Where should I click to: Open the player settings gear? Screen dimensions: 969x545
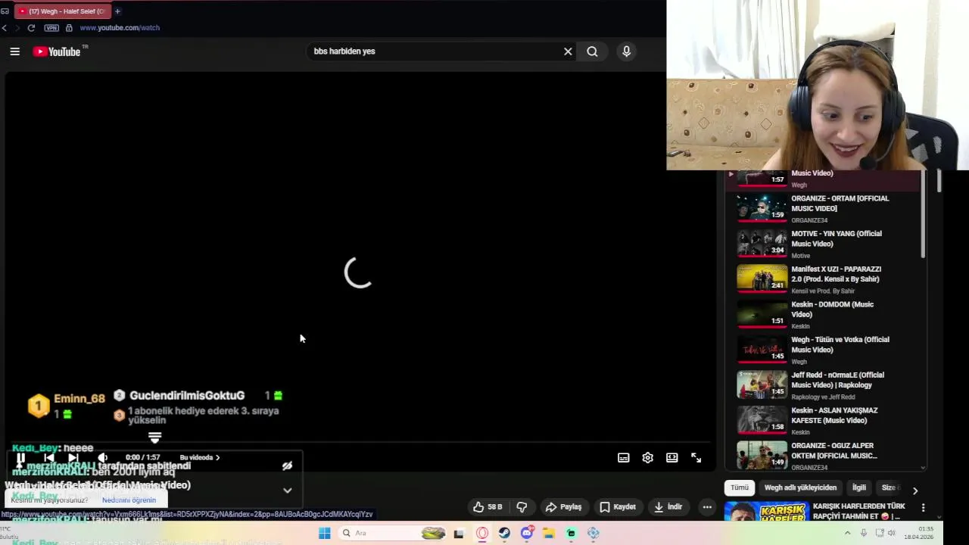[x=648, y=458]
